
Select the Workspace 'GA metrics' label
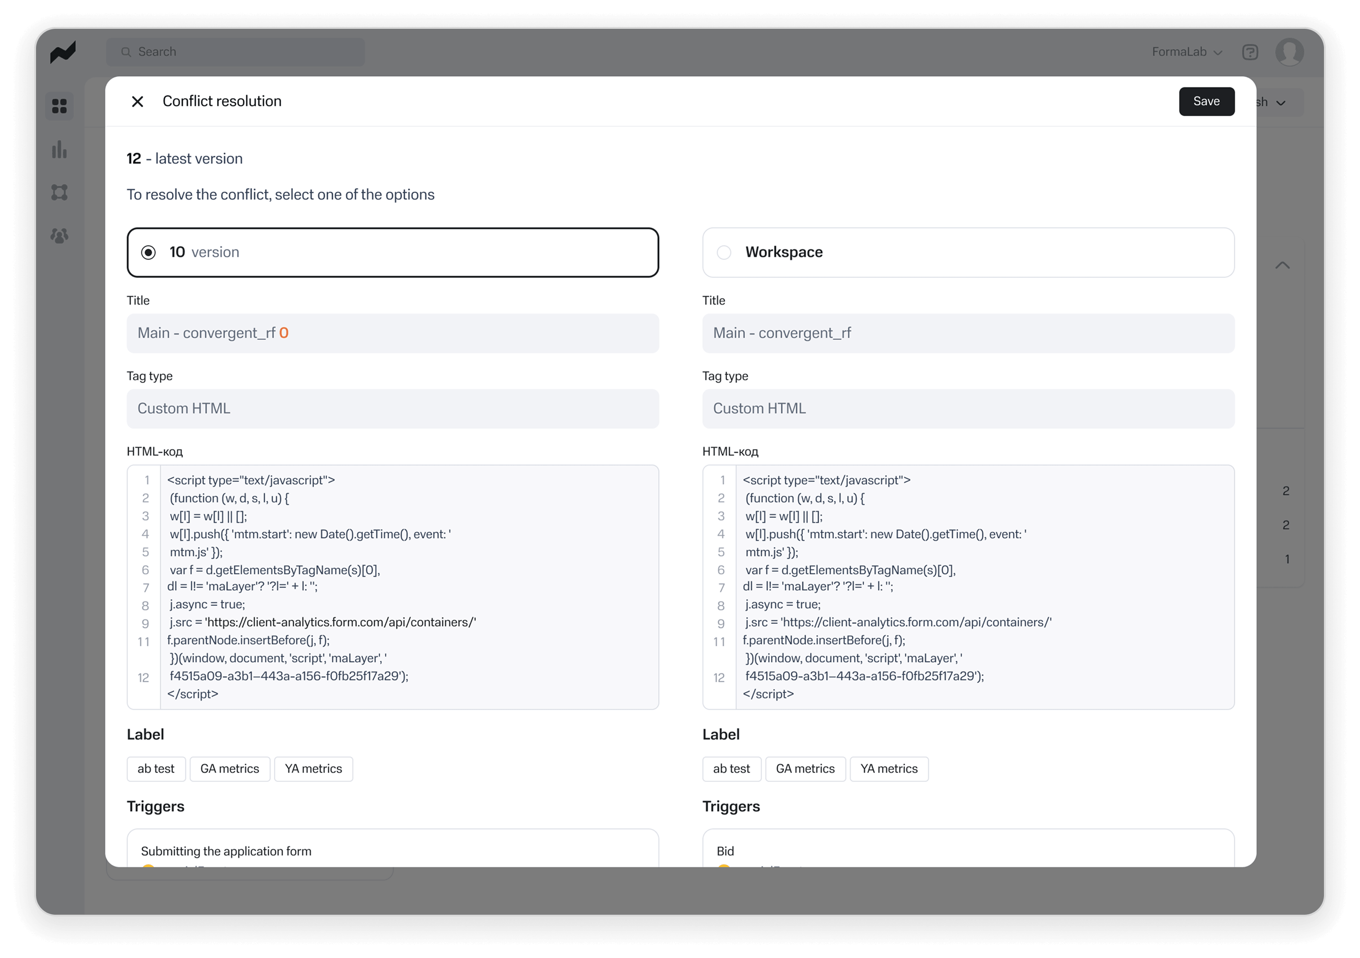click(x=805, y=768)
